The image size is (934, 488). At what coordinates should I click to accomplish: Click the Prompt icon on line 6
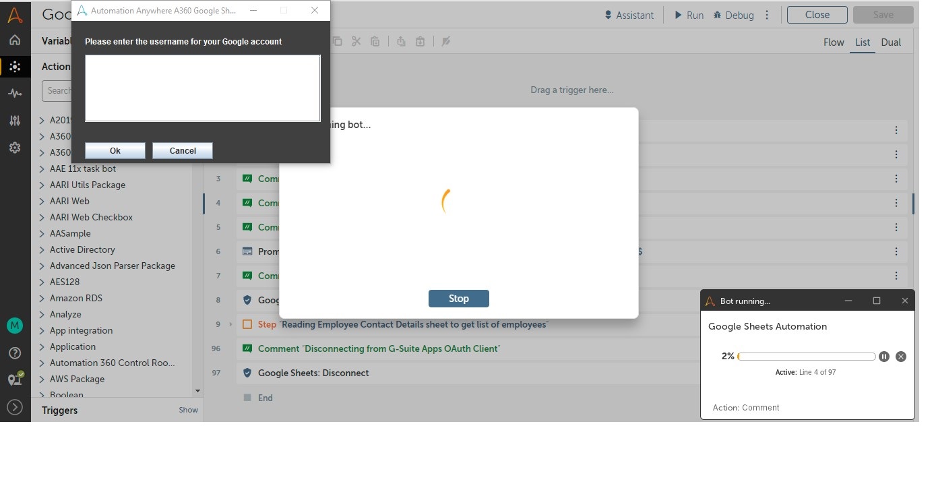coord(247,251)
